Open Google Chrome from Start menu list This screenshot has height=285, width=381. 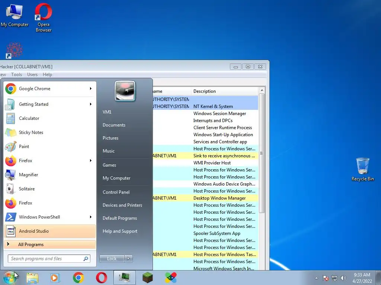[50, 89]
